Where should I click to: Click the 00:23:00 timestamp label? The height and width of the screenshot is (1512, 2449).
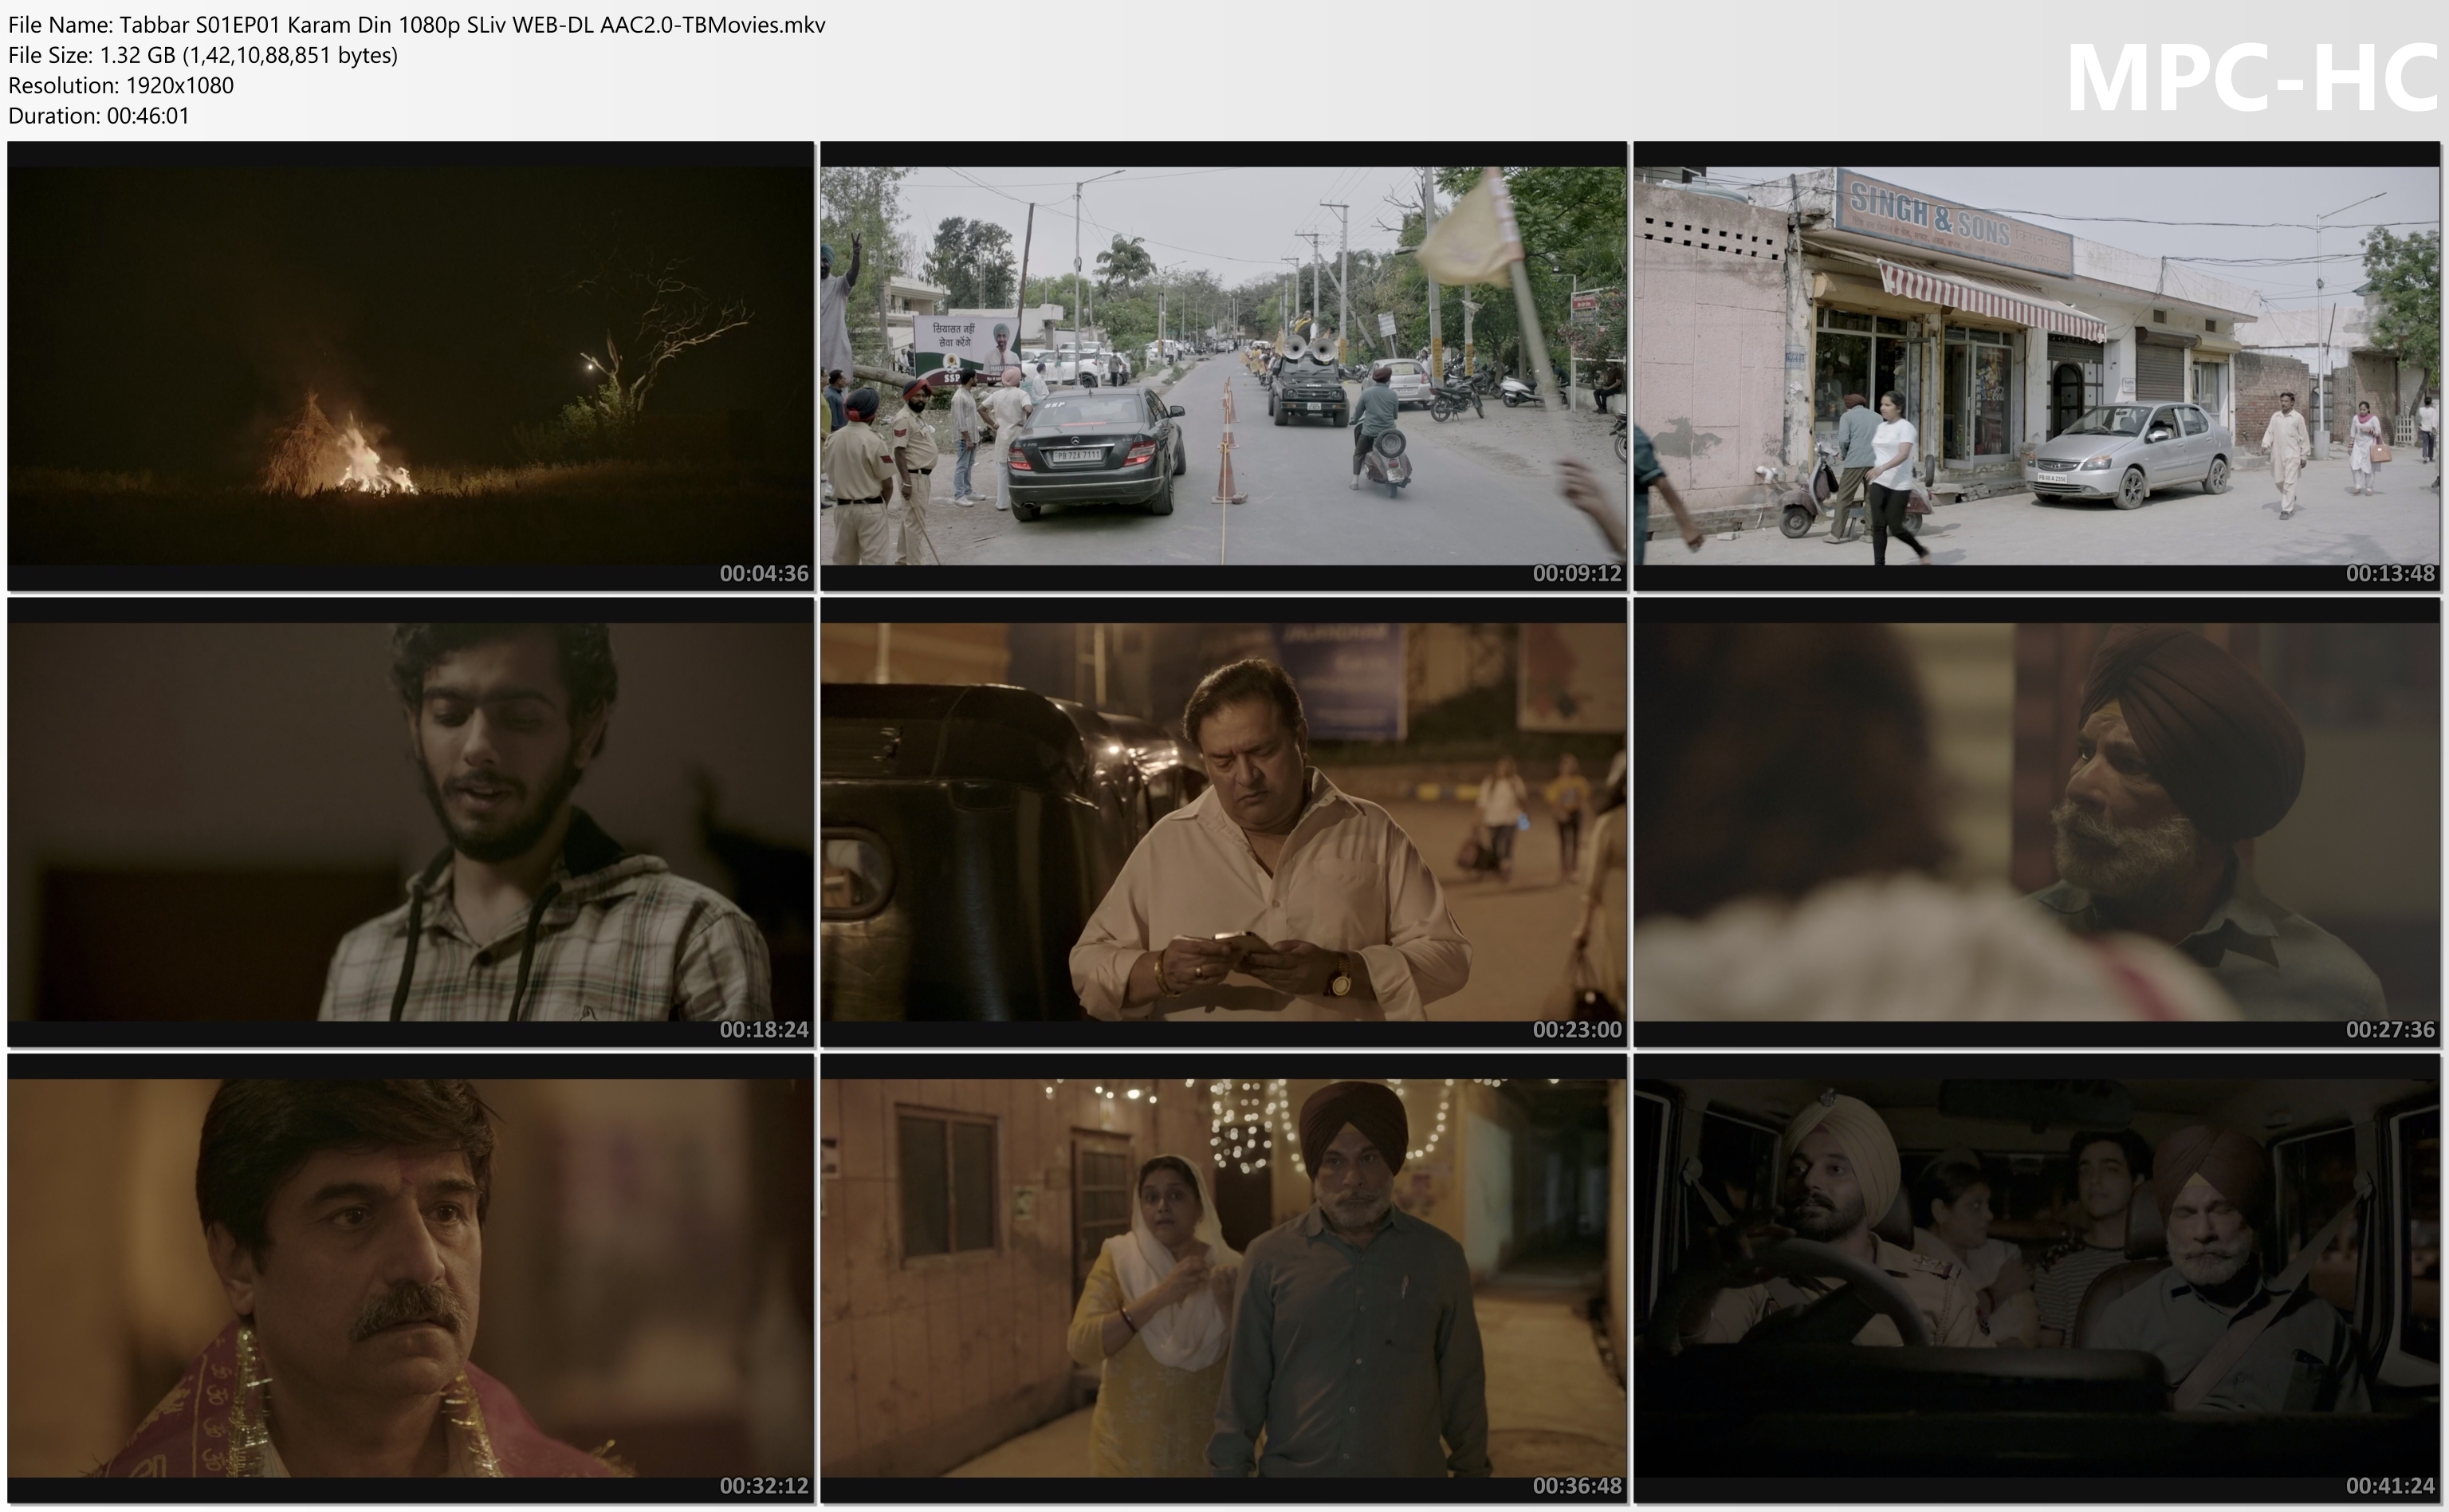(1576, 1030)
